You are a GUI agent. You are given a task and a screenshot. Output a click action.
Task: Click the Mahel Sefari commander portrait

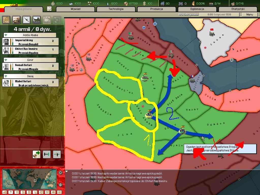(x=6, y=83)
